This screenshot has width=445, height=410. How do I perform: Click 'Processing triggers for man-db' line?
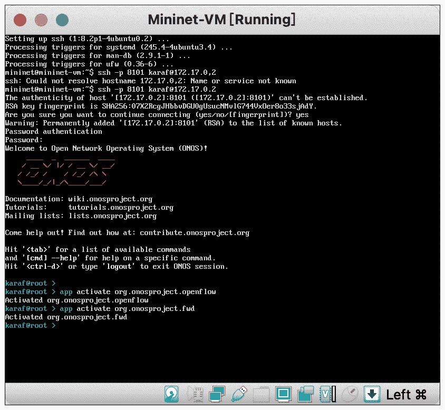98,56
